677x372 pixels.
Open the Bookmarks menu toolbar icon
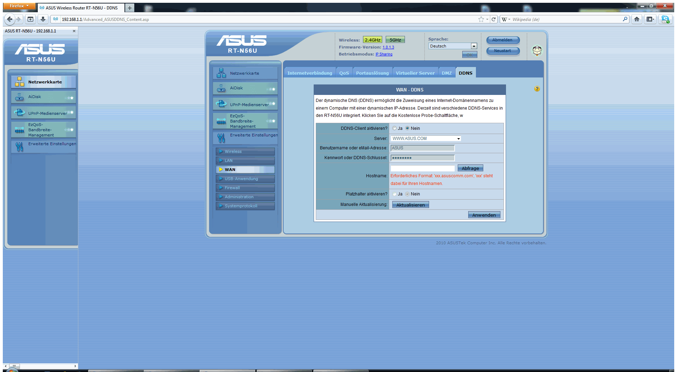click(650, 19)
